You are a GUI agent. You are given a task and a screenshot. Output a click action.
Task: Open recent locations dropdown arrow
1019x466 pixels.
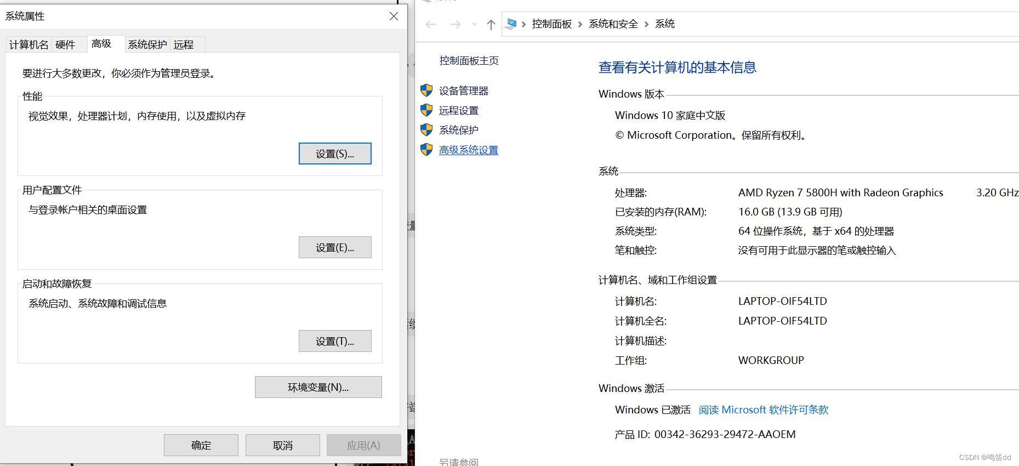click(x=474, y=24)
